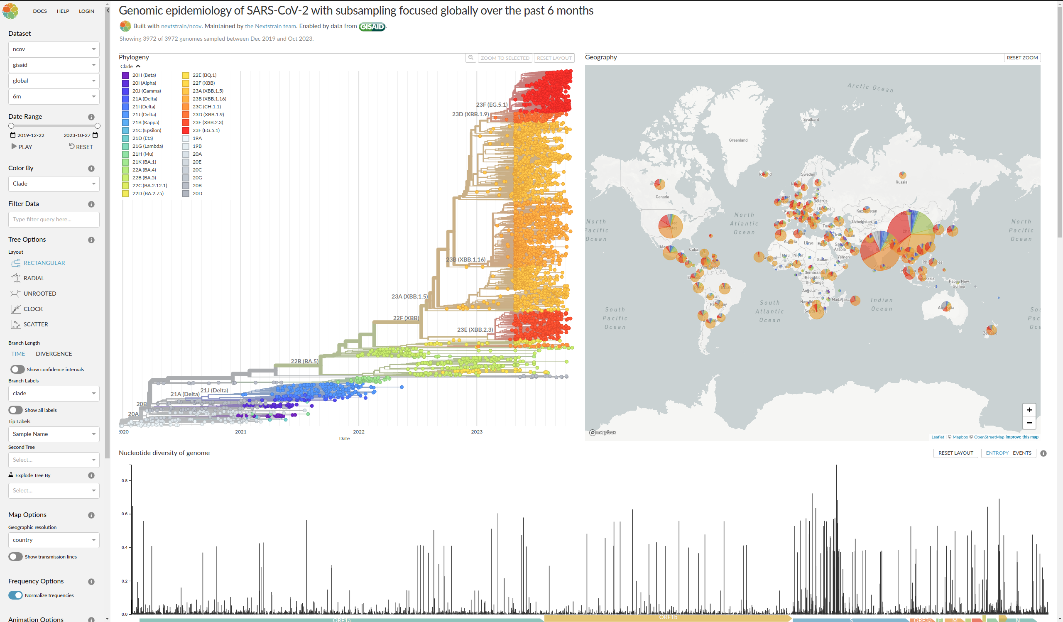Open the Tip Labels Sample Name dropdown
This screenshot has width=1063, height=622.
(x=54, y=434)
